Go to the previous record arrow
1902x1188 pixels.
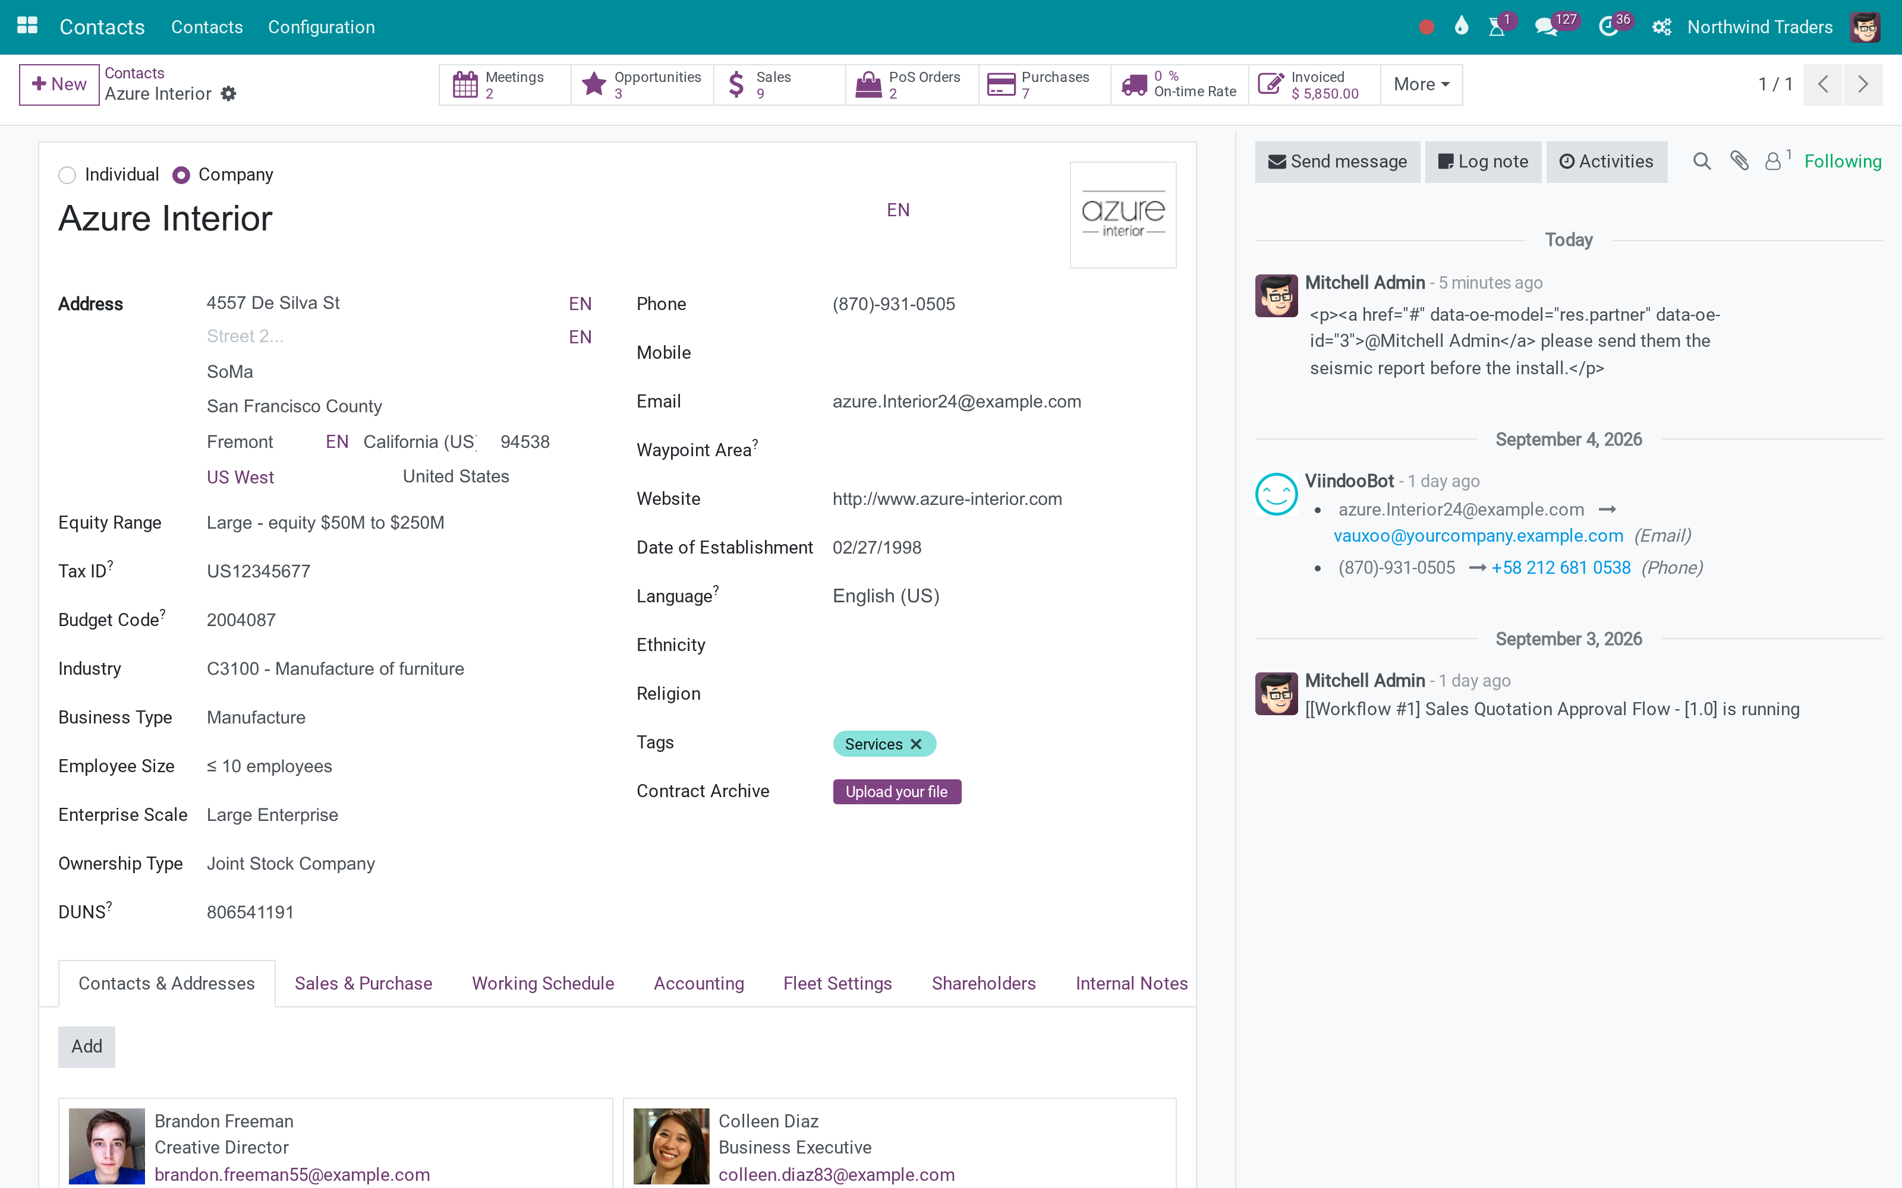tap(1824, 84)
